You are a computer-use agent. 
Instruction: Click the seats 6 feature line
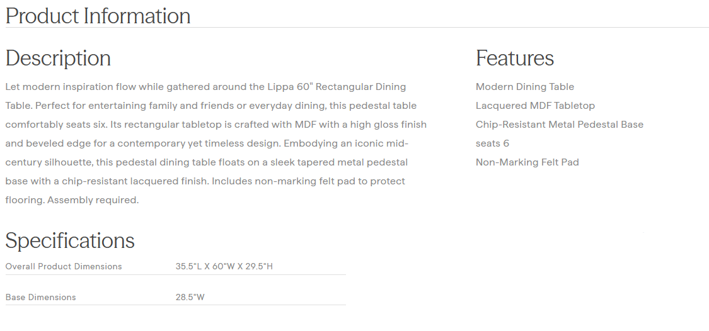point(492,143)
